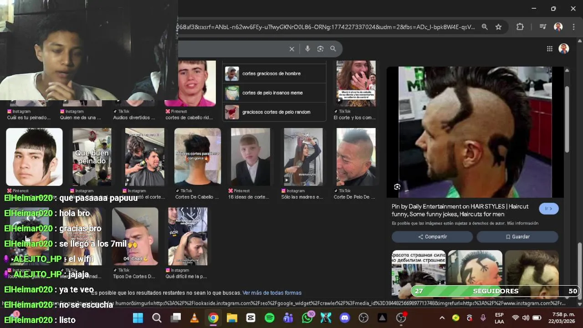Open the media control icon in Chrome toolbar

(x=542, y=27)
